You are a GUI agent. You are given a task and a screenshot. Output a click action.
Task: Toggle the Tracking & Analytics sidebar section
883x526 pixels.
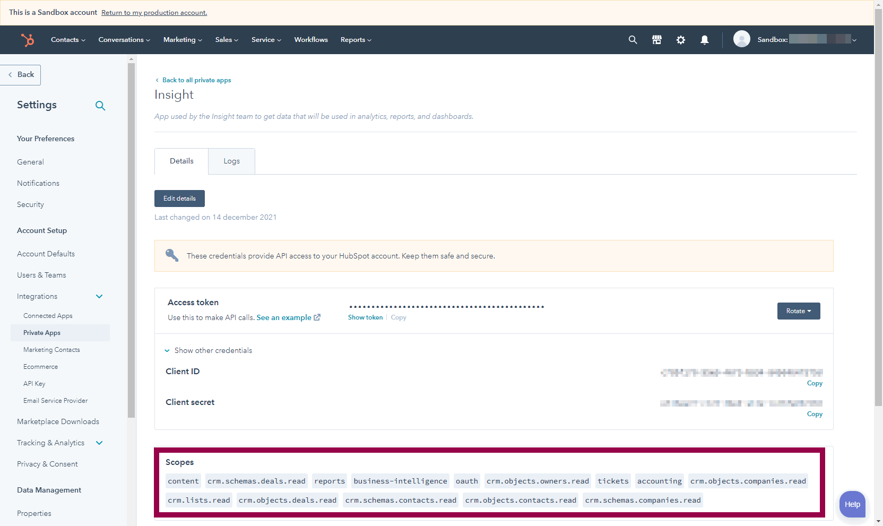pyautogui.click(x=99, y=443)
